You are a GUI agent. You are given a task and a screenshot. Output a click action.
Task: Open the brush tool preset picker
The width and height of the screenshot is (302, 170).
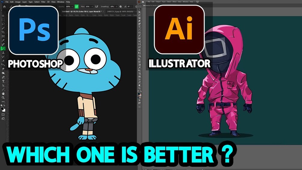pos(11,7)
